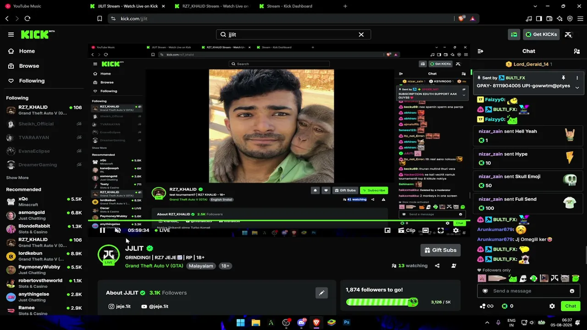Open offline channel Sheikh_Official
The height and width of the screenshot is (330, 587).
44,124
